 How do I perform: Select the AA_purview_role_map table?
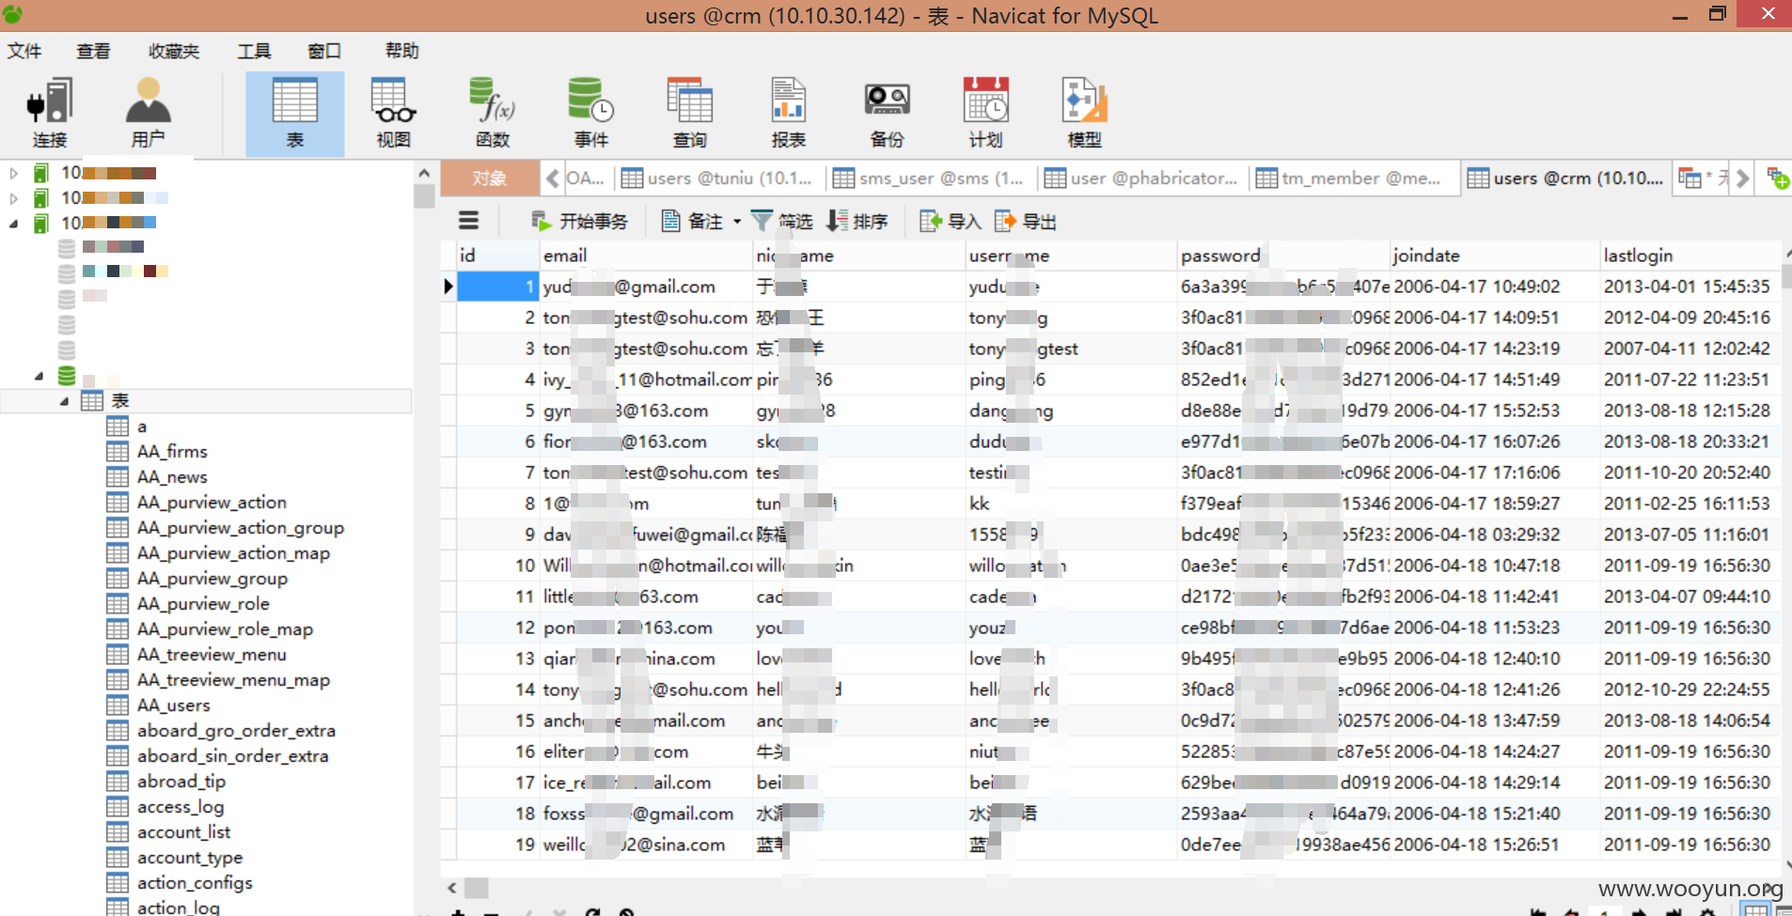pyautogui.click(x=225, y=629)
